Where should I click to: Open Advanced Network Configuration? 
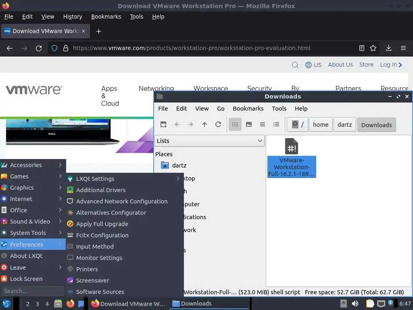[x=125, y=201]
